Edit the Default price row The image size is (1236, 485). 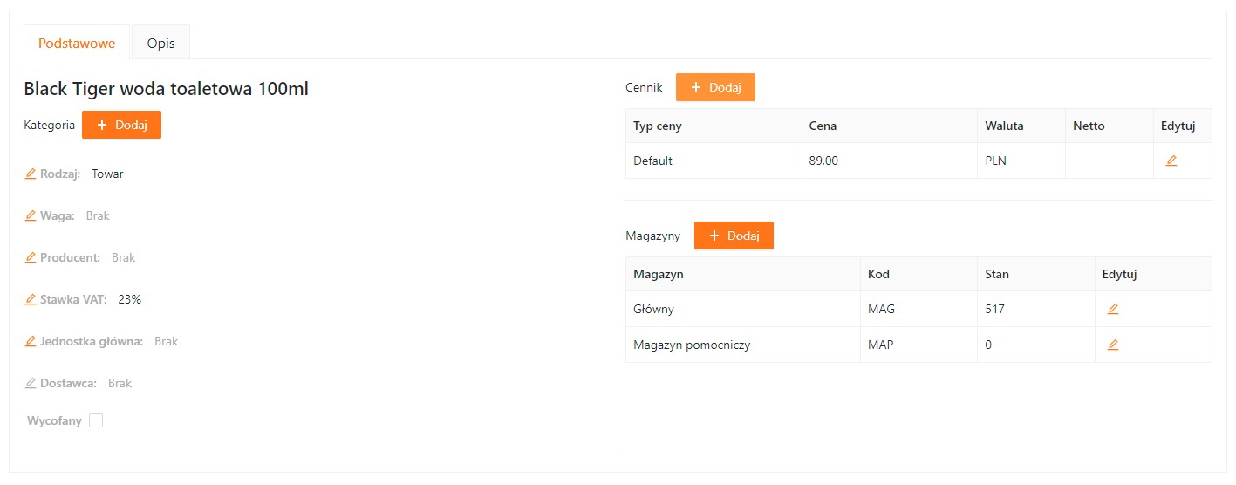[x=1171, y=161]
